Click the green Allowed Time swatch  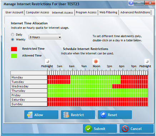click(x=14, y=56)
